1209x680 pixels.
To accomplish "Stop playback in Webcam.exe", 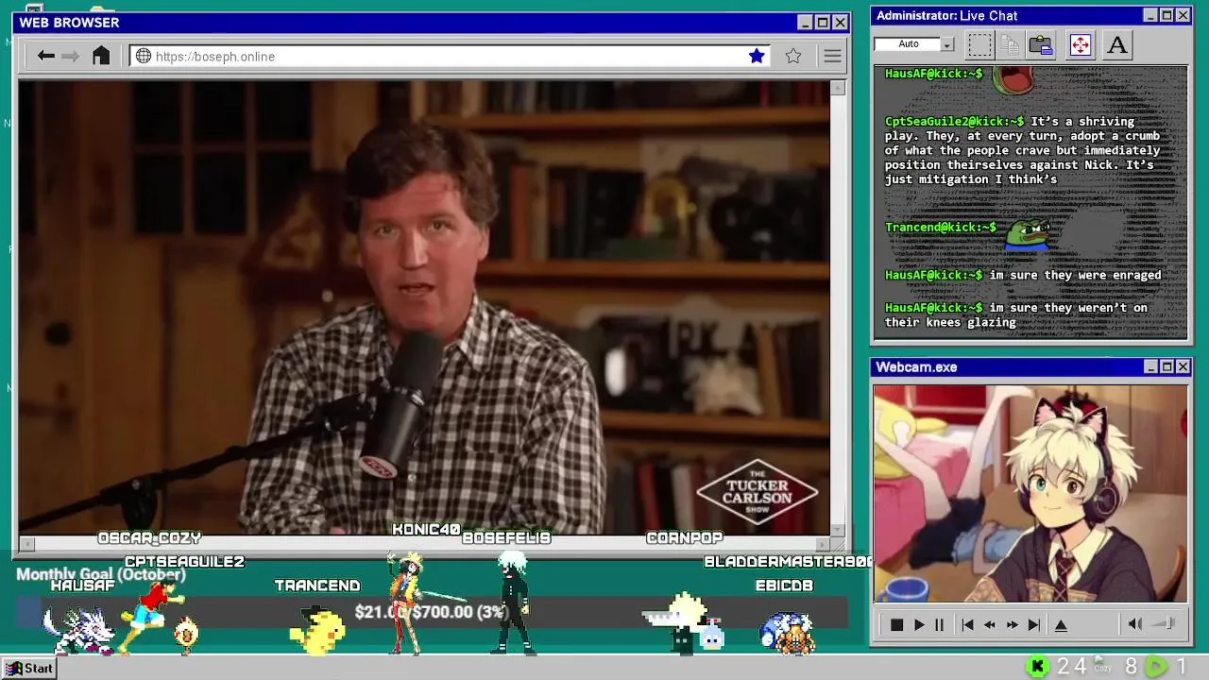I will [x=896, y=625].
